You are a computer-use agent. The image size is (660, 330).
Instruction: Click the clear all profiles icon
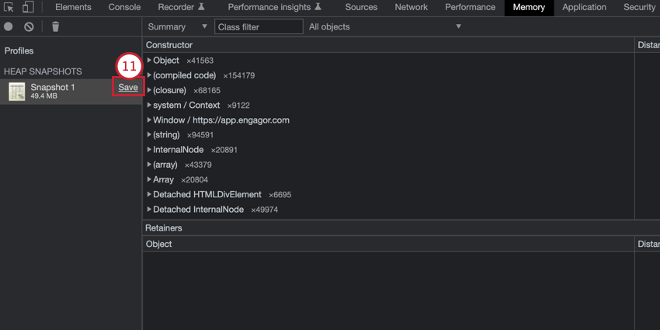click(29, 26)
